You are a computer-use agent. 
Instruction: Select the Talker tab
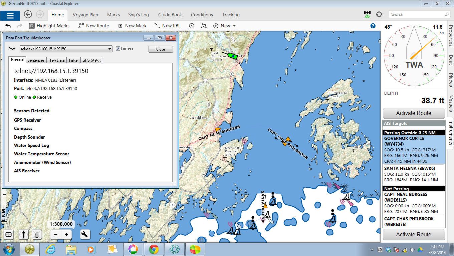point(74,60)
